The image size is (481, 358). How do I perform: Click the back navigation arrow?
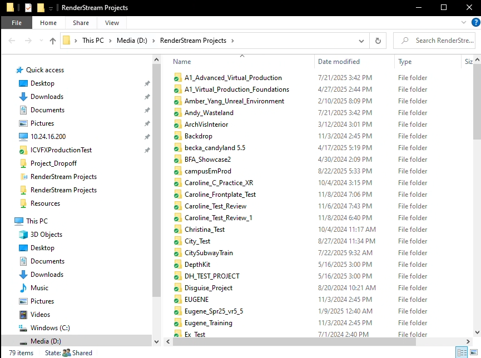click(11, 41)
